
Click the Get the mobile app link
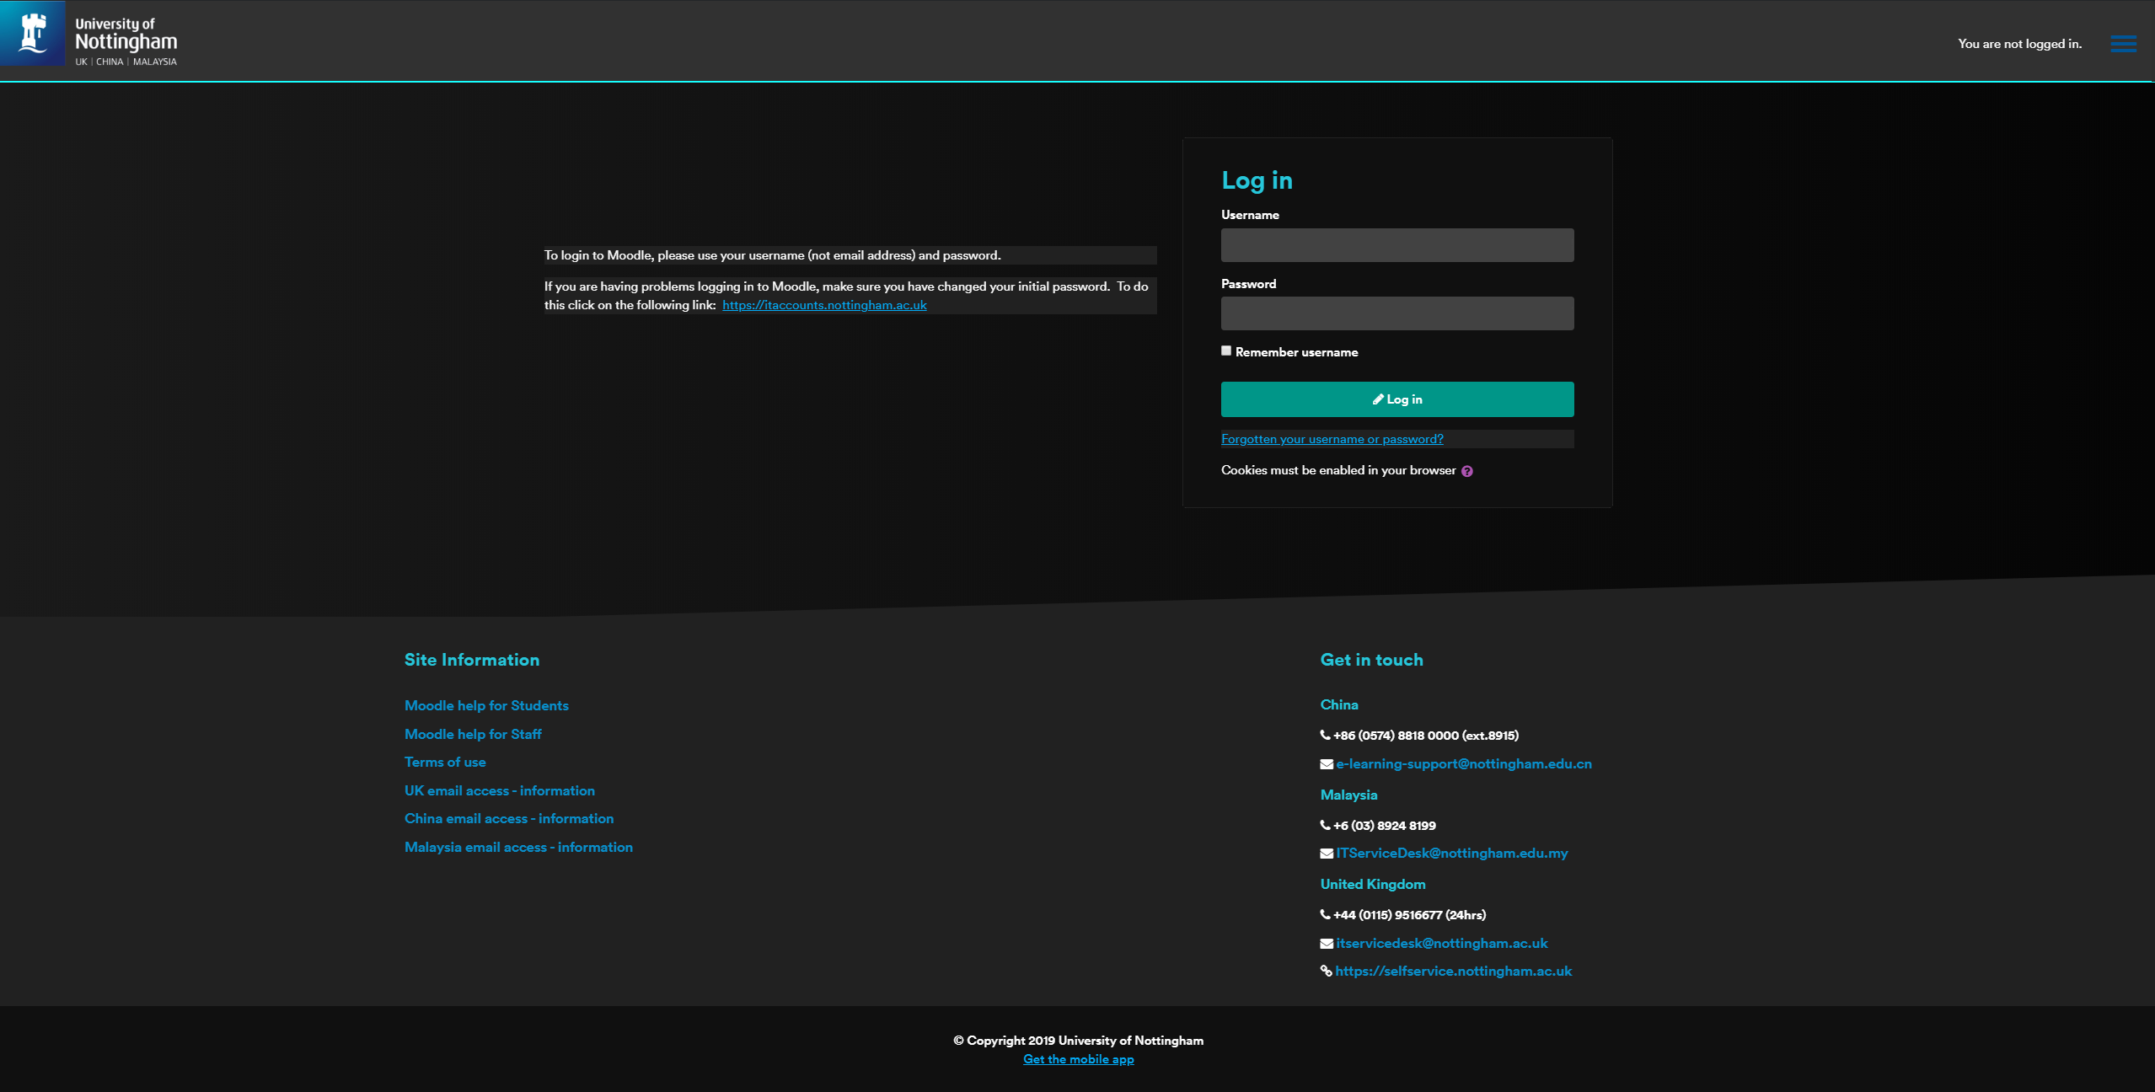[1078, 1060]
